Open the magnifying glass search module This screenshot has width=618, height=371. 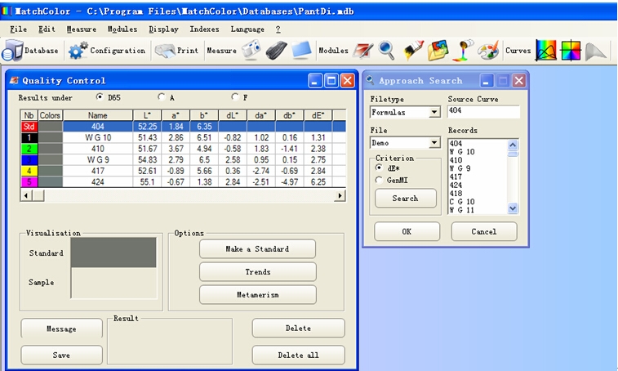[x=386, y=51]
